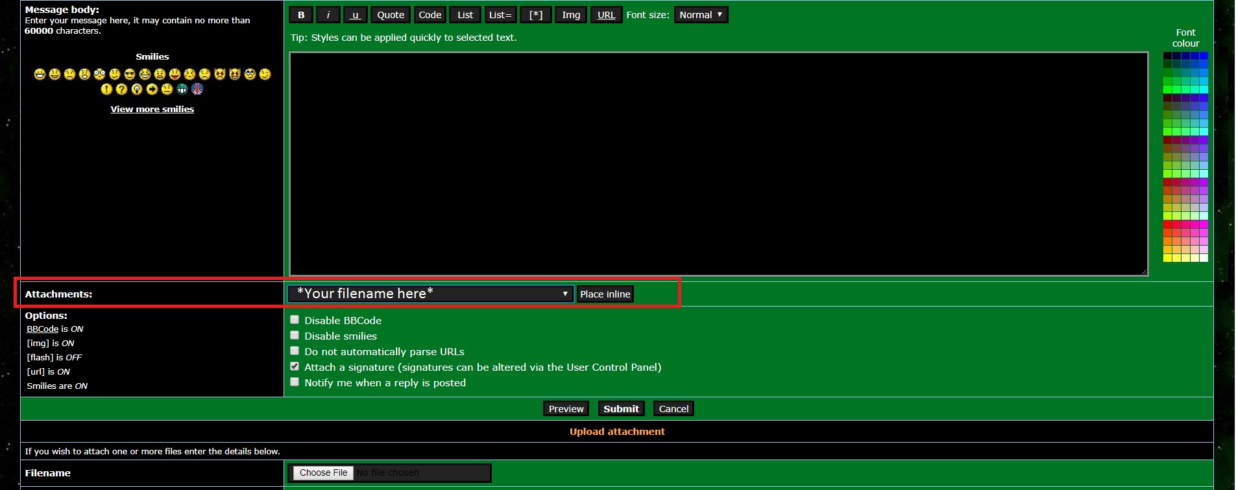
Task: Insert the sunglasses cool smiley
Action: 130,75
